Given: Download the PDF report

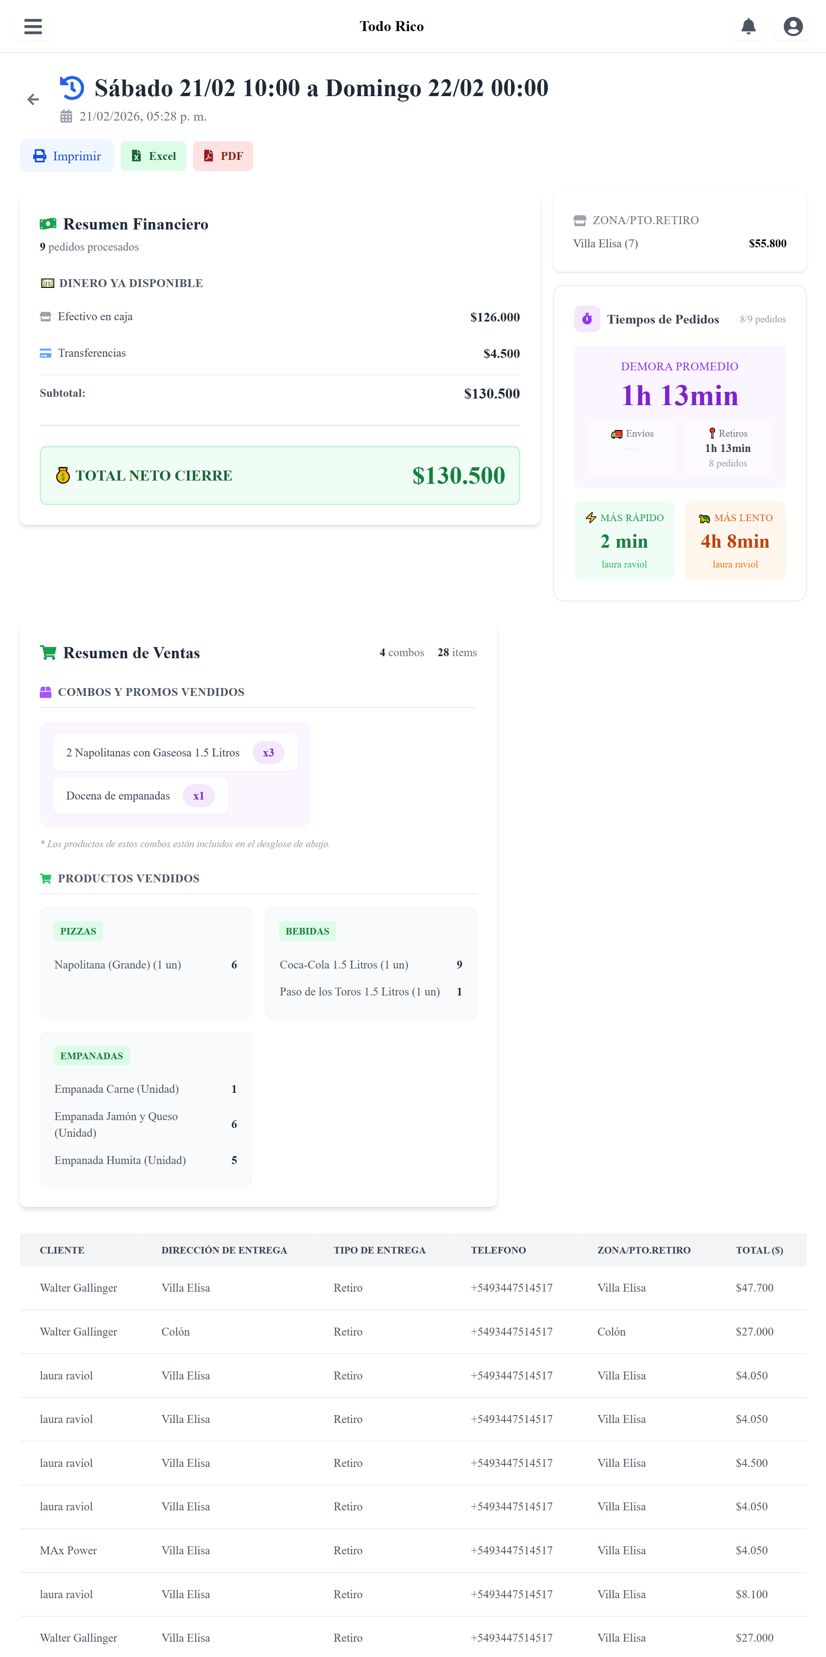Looking at the screenshot, I should [222, 156].
